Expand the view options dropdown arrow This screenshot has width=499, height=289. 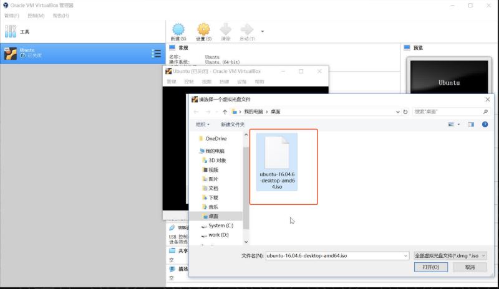pyautogui.click(x=460, y=125)
